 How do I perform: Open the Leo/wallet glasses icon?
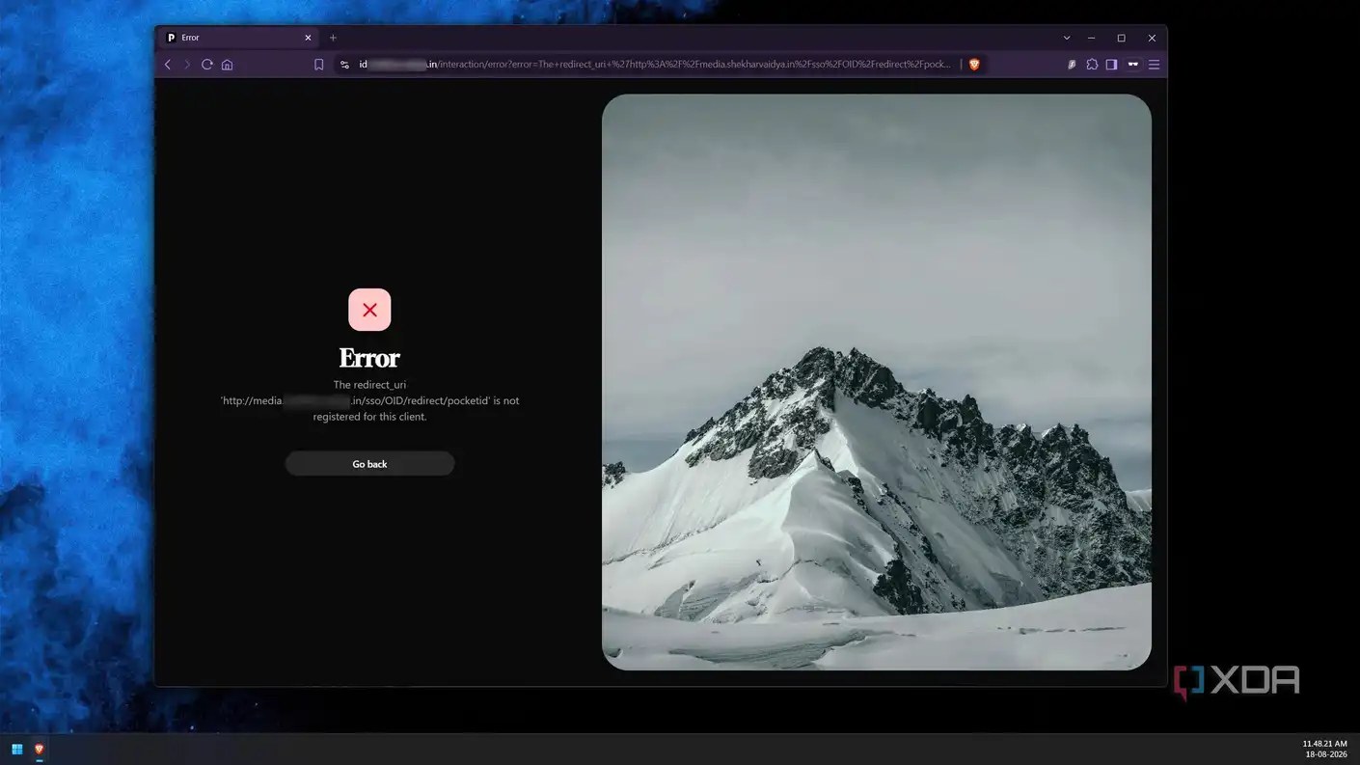coord(1132,65)
